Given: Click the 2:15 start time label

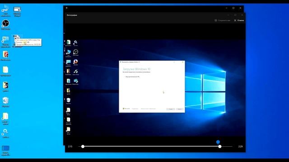Looking at the screenshot, I should point(70,147).
